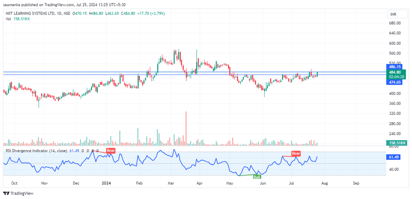
Task: Click the 474.65 price line label
Action: click(x=395, y=82)
